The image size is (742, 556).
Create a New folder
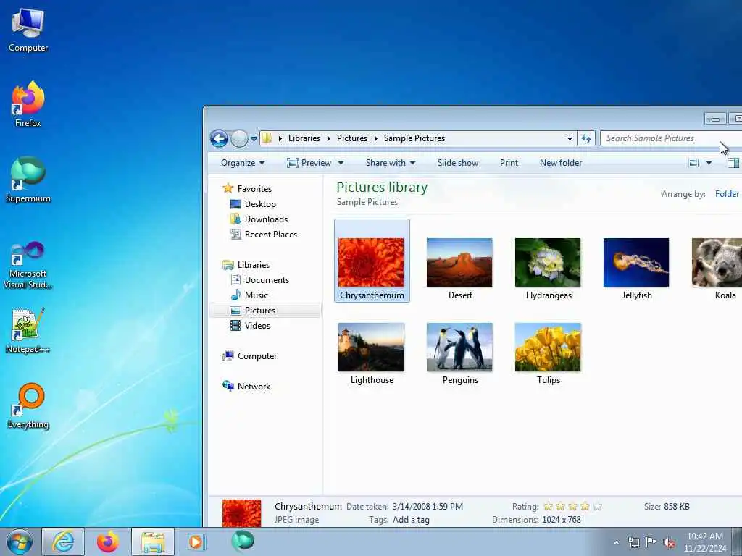tap(561, 163)
